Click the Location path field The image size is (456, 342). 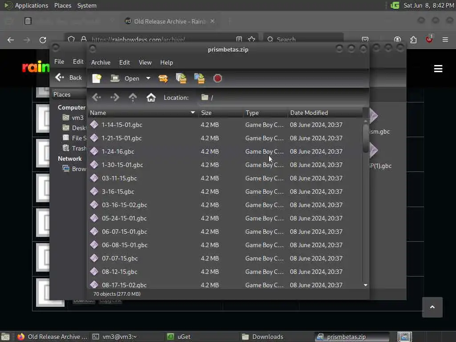[282, 98]
